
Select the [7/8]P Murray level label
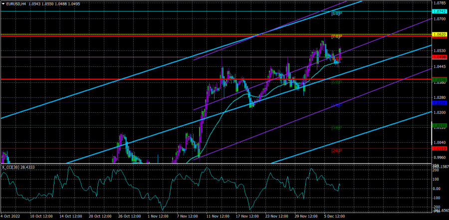tap(336, 37)
